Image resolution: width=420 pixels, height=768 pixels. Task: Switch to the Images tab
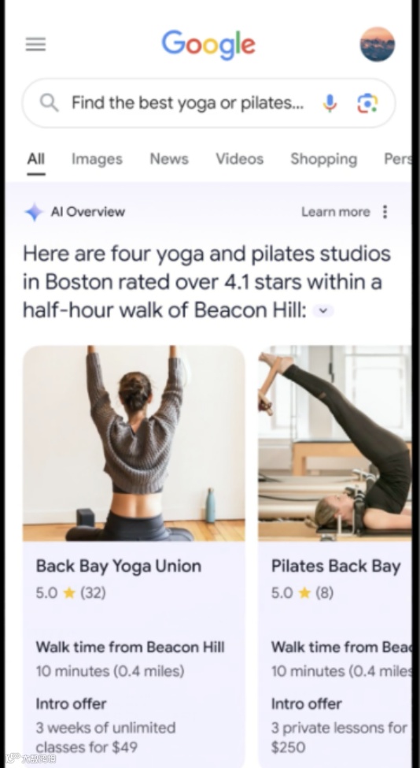(x=97, y=159)
